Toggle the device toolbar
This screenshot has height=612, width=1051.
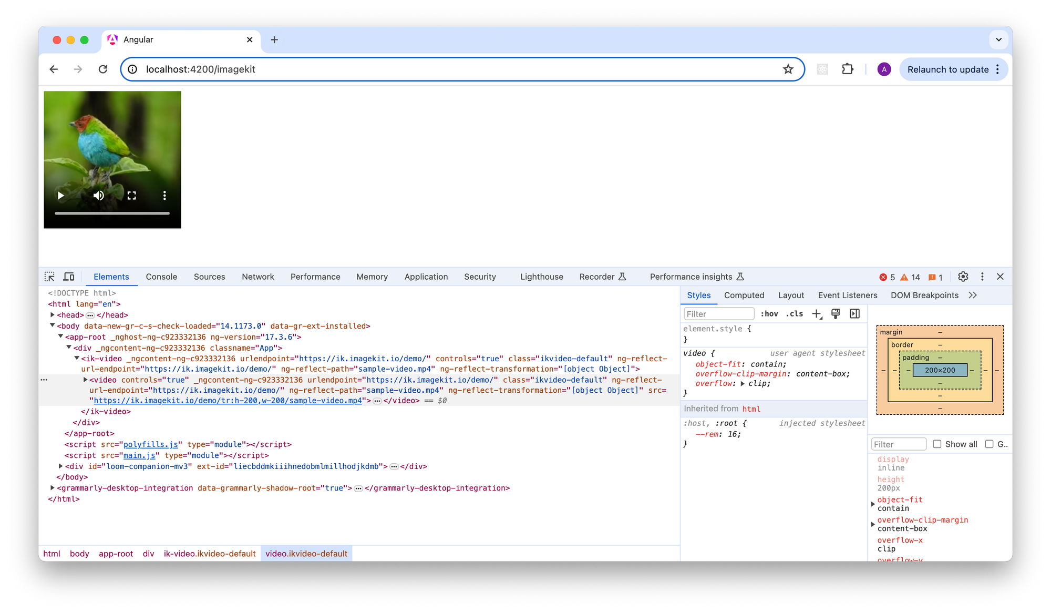69,277
